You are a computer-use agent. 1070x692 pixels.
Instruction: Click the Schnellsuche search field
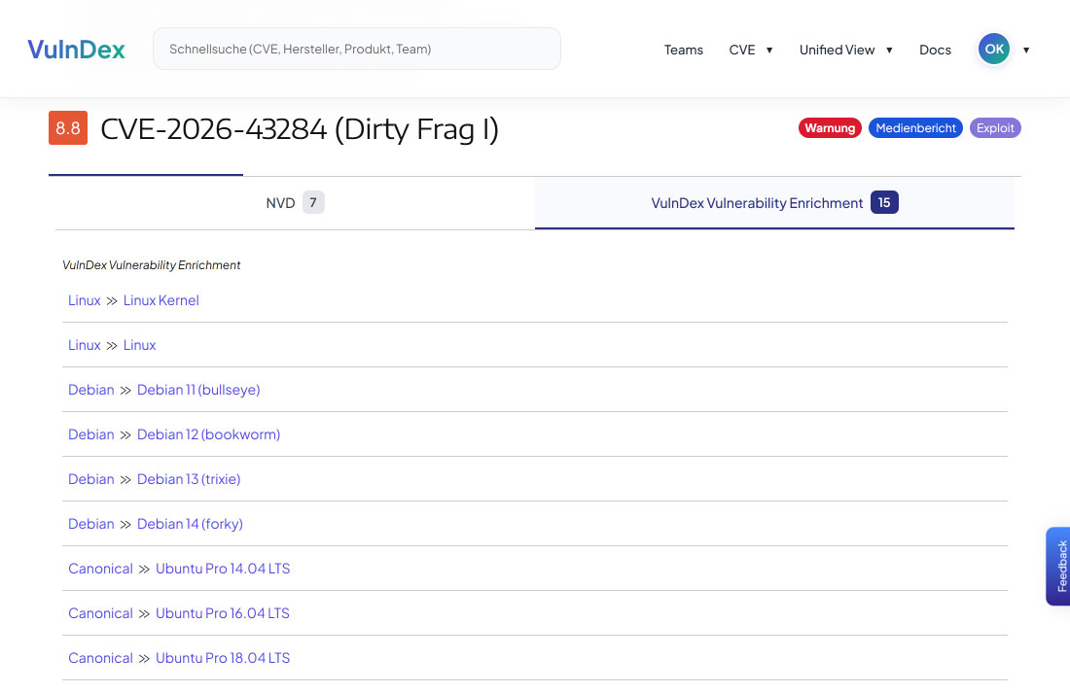click(357, 50)
